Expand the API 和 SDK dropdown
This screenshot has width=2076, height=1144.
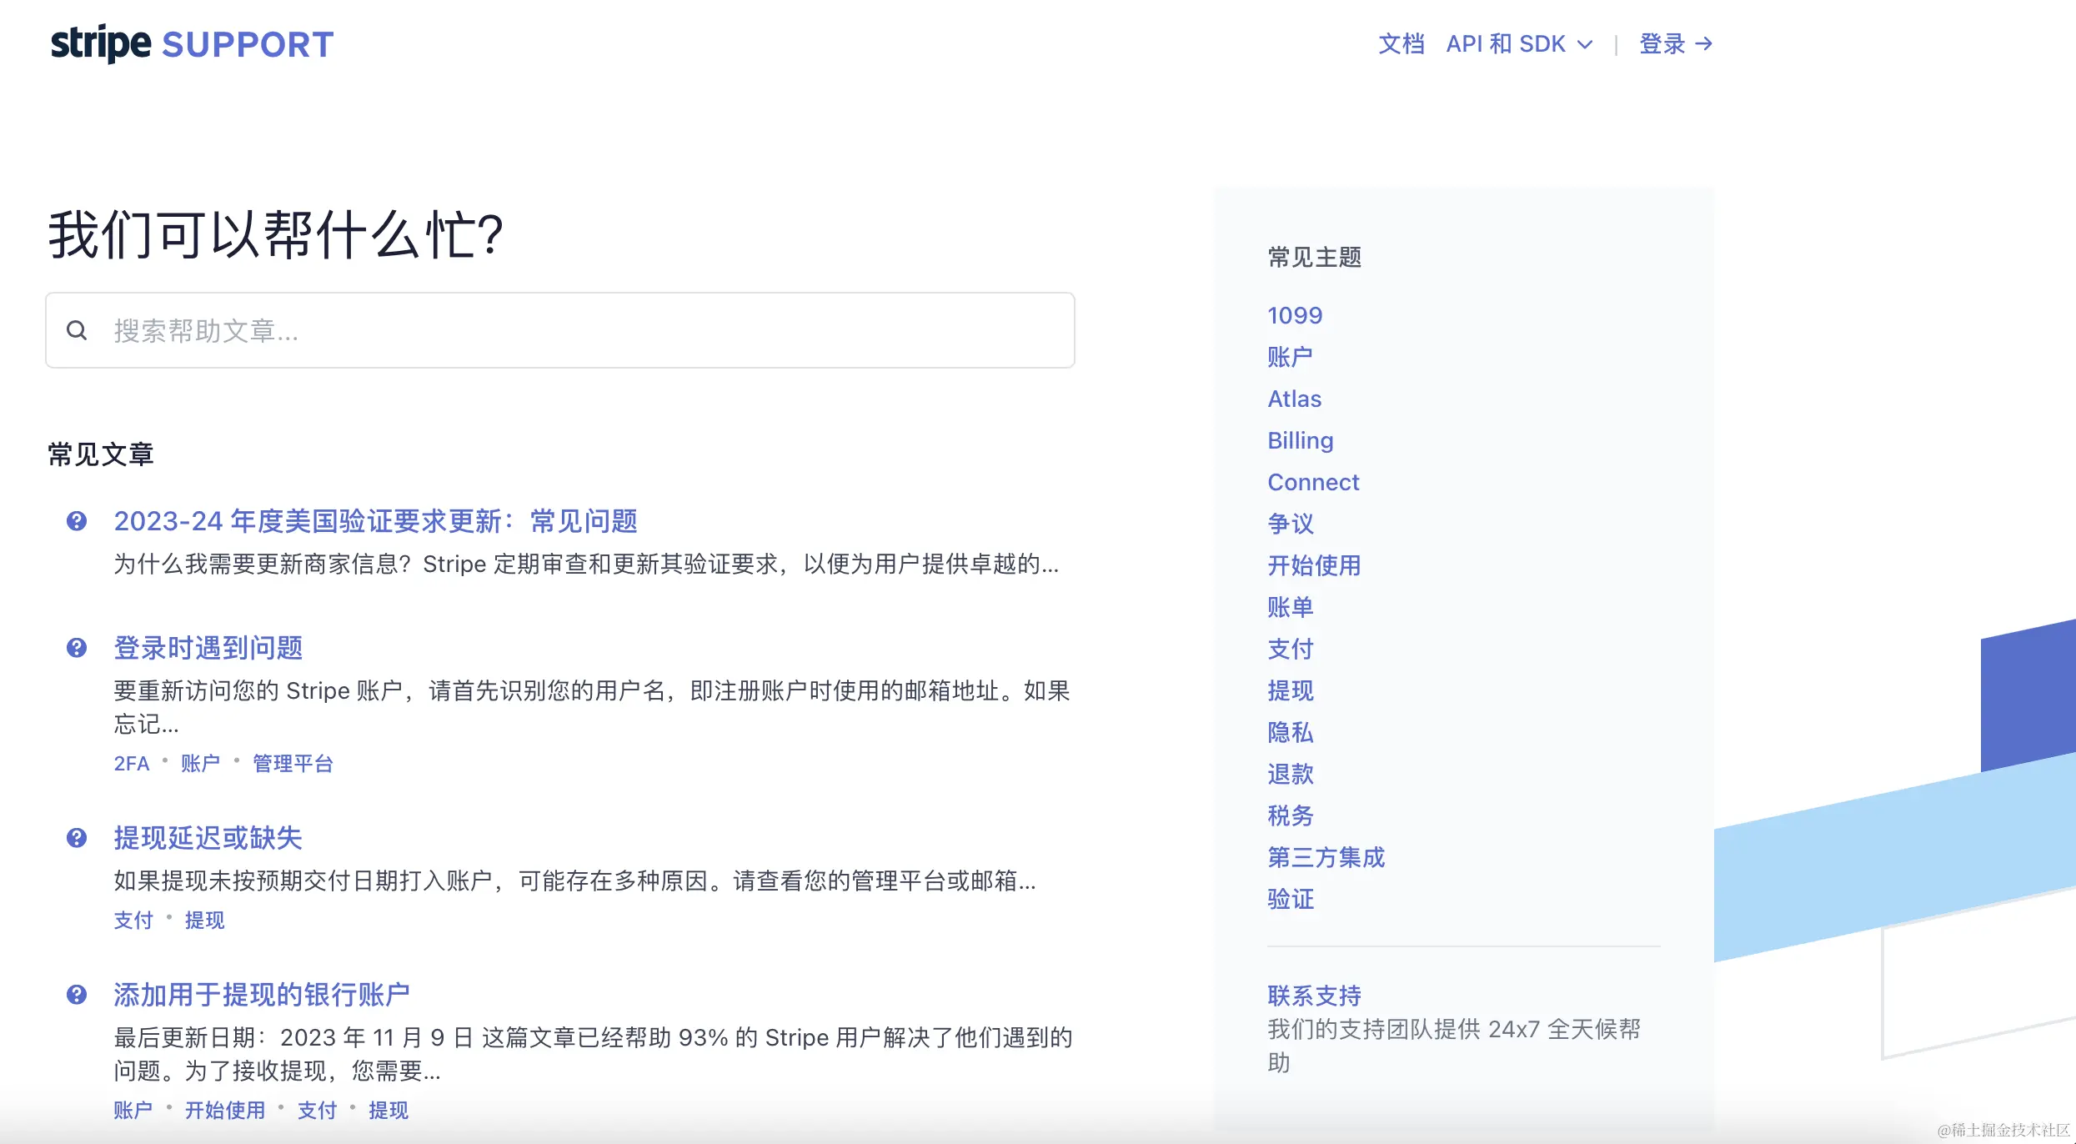pos(1519,43)
